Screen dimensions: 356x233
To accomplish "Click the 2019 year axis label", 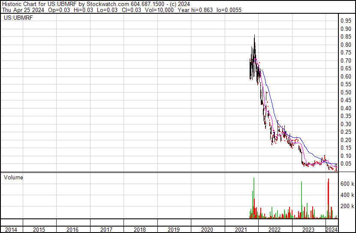I will 174,230.
